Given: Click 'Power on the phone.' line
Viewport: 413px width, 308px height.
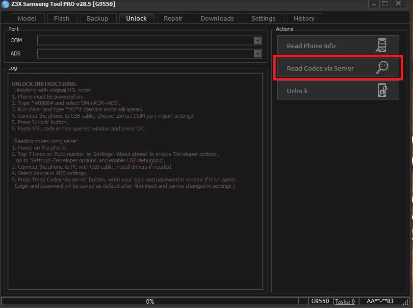Looking at the screenshot, I should (x=39, y=148).
